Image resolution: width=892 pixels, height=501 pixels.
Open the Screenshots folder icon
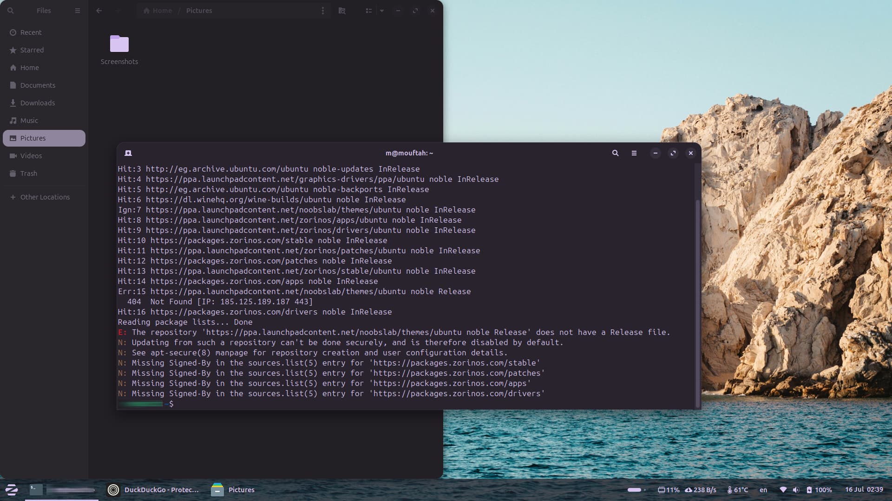(119, 44)
